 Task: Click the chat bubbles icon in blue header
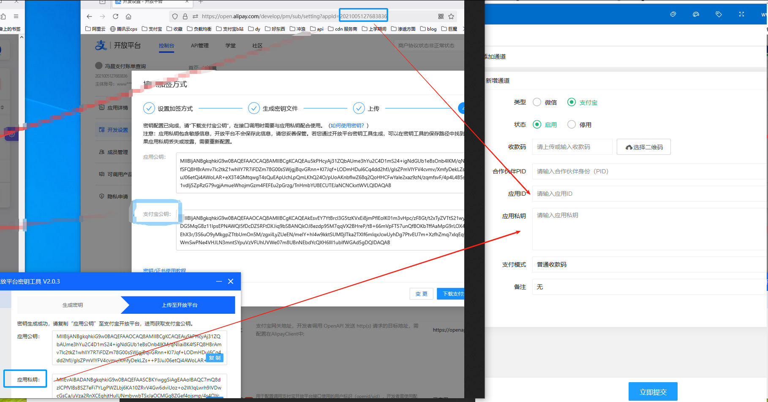click(x=673, y=14)
